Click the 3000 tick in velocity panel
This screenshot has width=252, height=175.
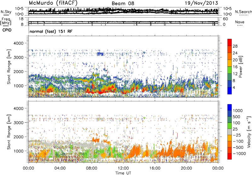tap(18, 123)
